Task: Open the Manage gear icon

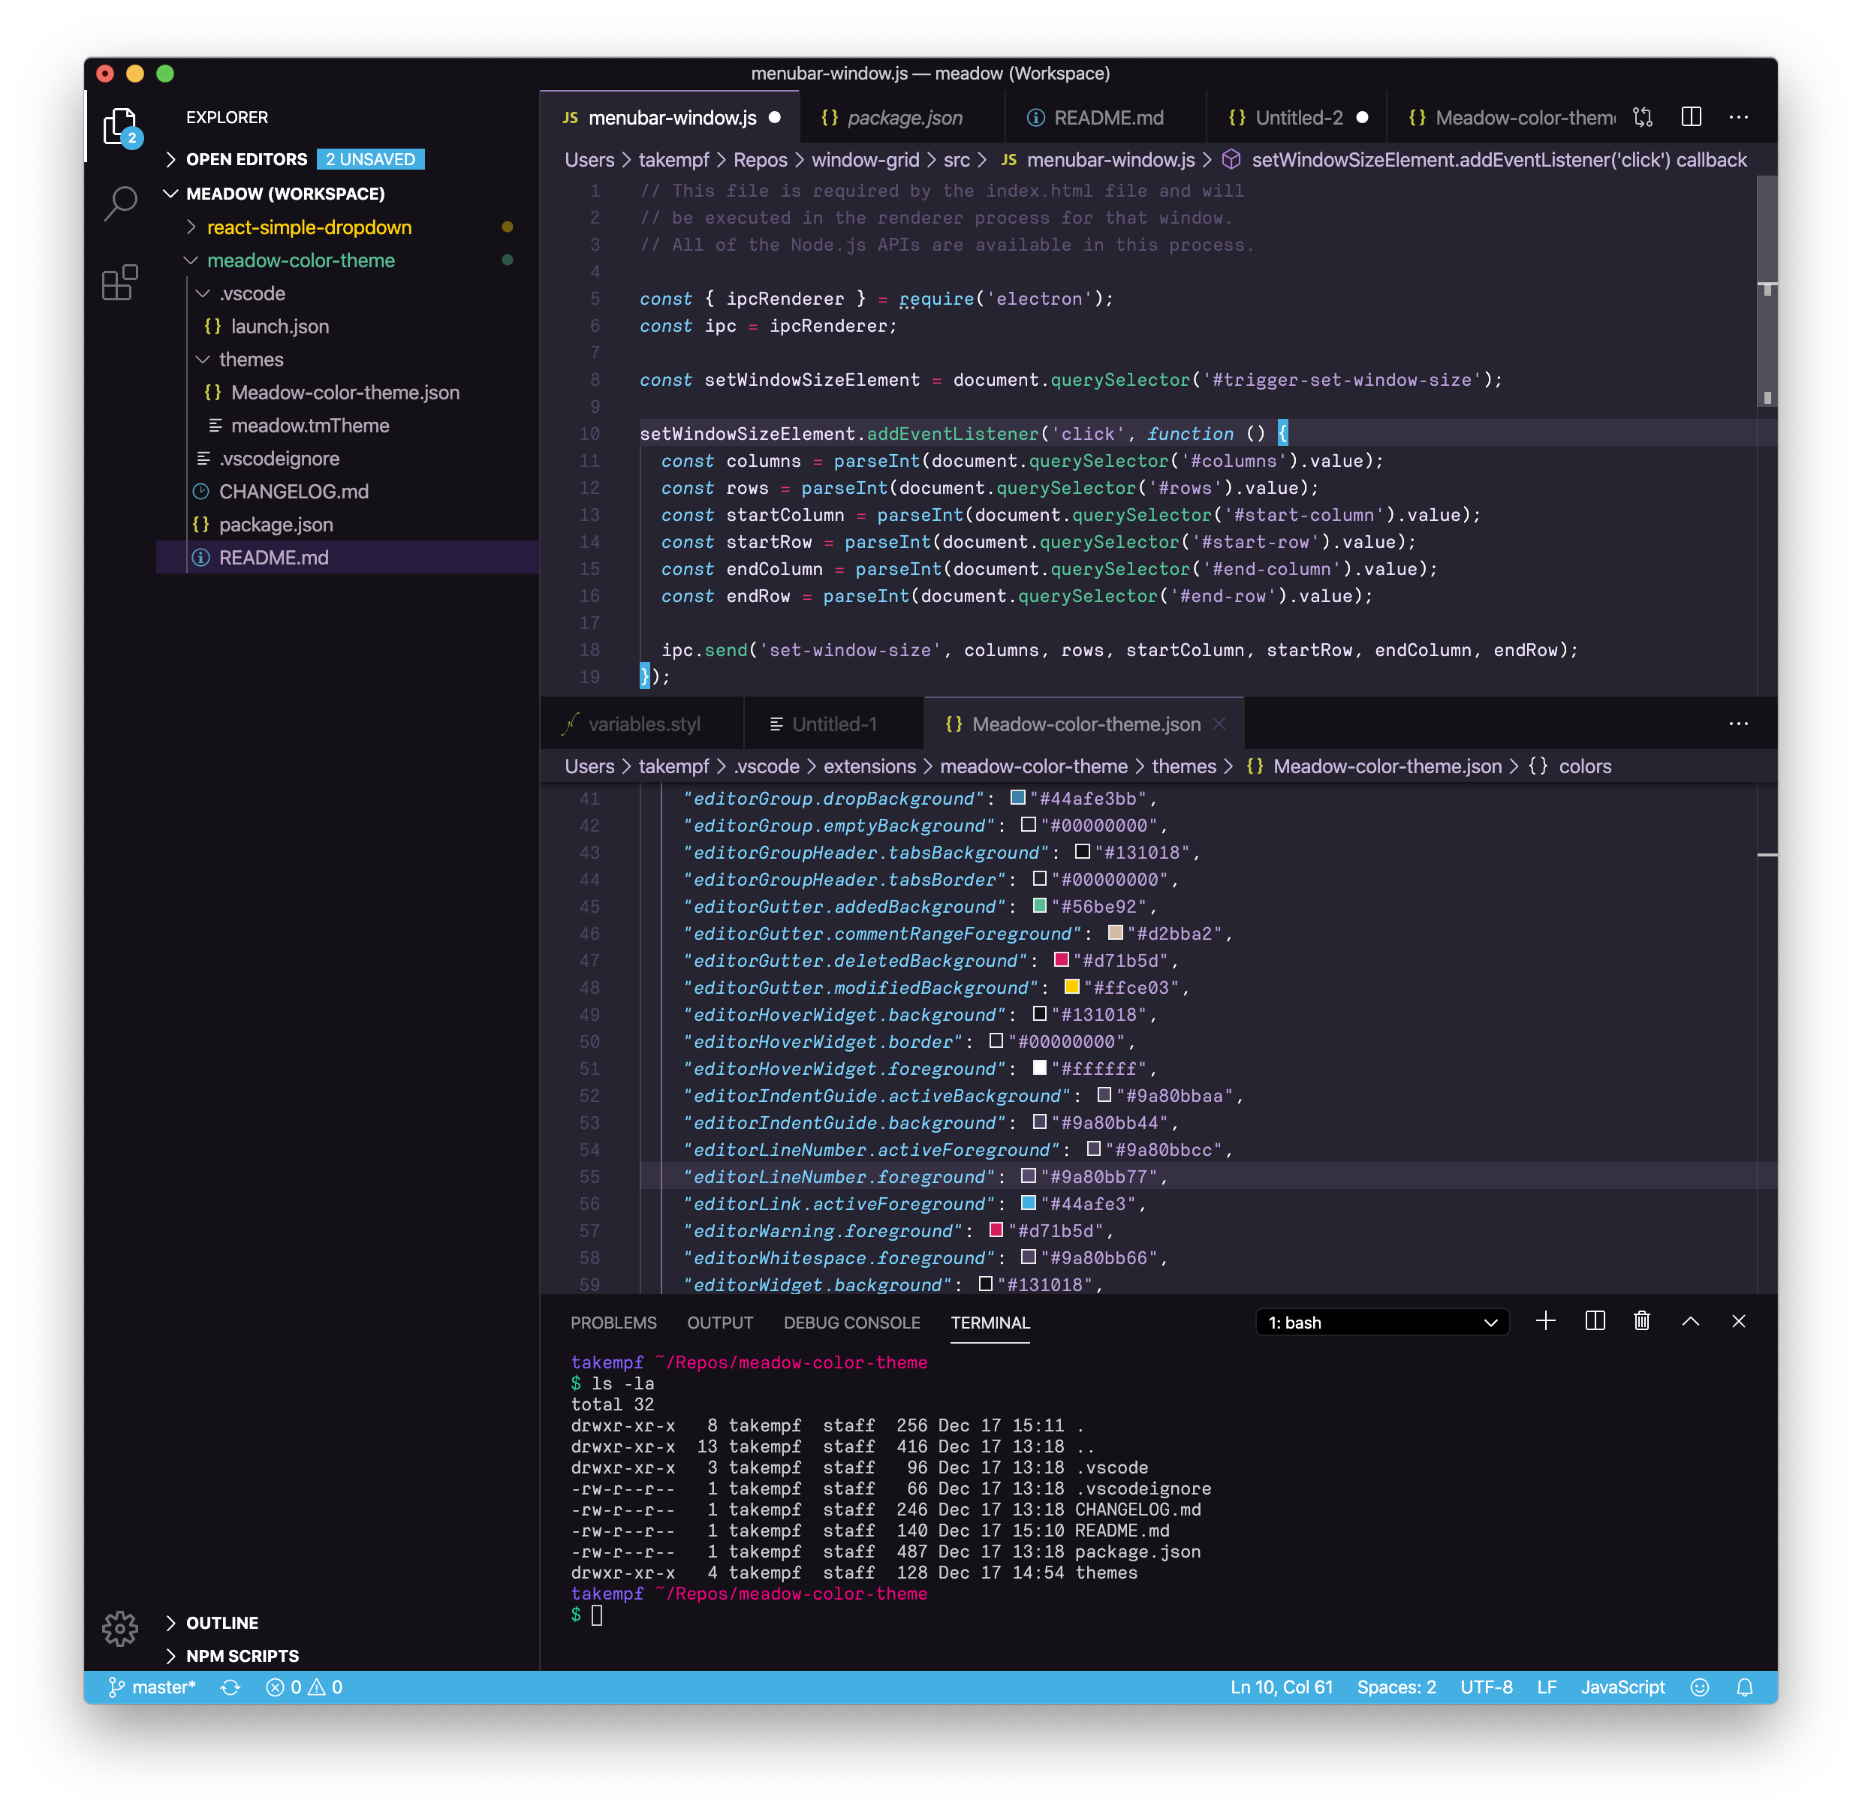Action: click(120, 1628)
